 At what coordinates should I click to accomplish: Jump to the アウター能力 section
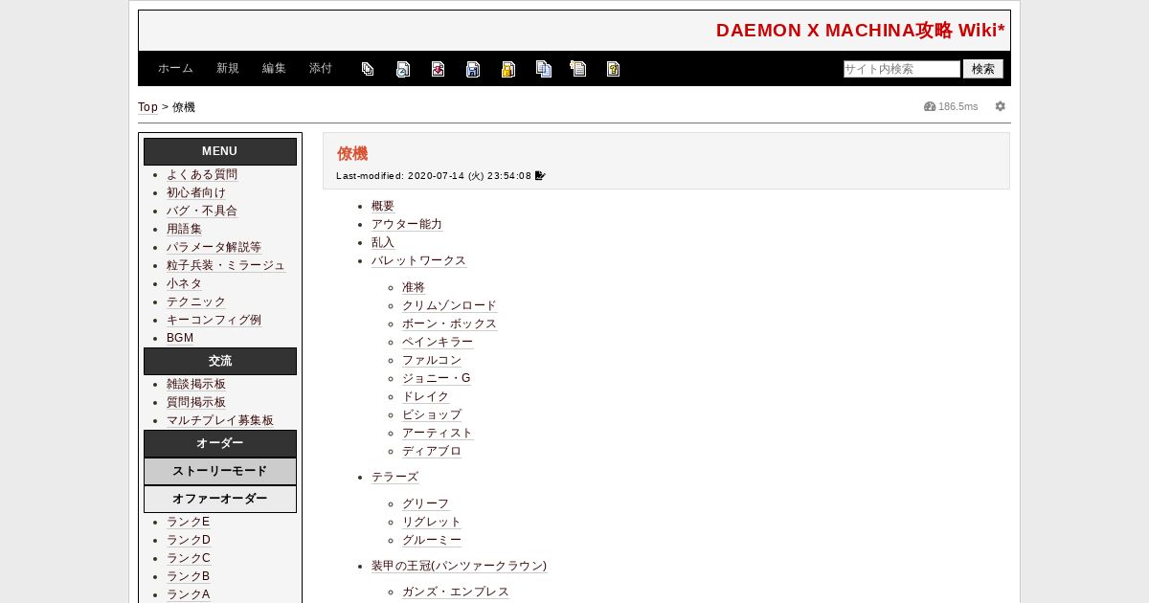coord(407,225)
